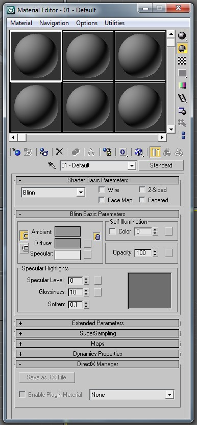Toggle Video Color Check
The height and width of the screenshot is (425, 197).
pyautogui.click(x=182, y=86)
